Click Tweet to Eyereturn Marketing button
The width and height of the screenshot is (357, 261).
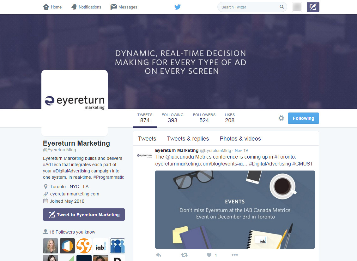(x=84, y=214)
